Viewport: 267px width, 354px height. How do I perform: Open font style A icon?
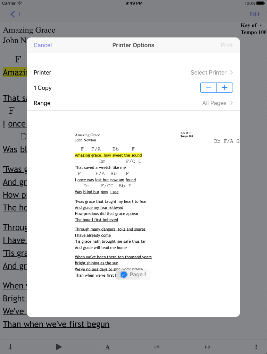(108, 347)
